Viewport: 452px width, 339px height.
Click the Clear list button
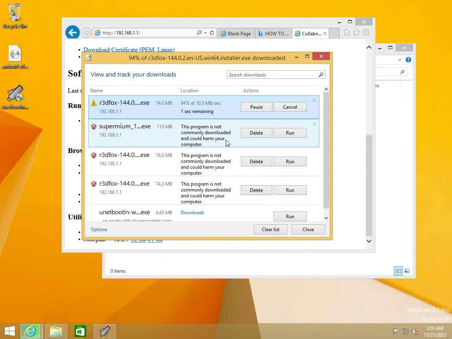point(270,230)
